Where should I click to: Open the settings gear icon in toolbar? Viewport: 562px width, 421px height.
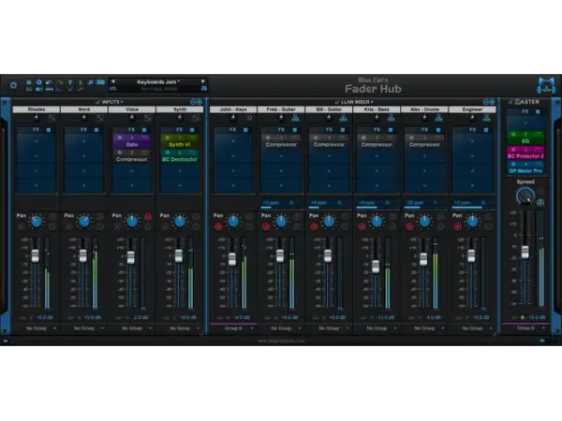pyautogui.click(x=39, y=82)
